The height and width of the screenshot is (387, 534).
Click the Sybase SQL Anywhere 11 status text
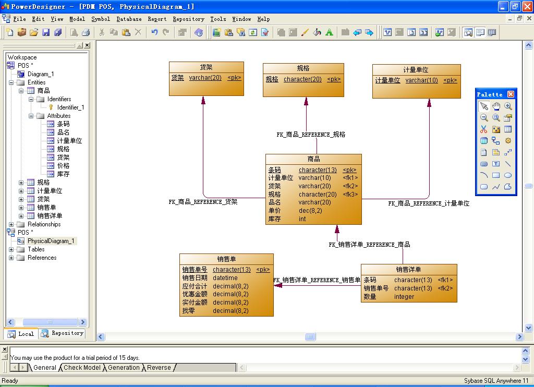[496, 381]
